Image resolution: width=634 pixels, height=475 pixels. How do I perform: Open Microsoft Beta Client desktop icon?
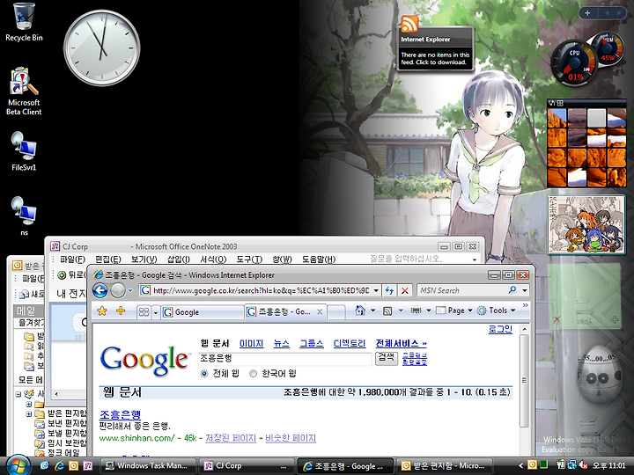[x=24, y=91]
